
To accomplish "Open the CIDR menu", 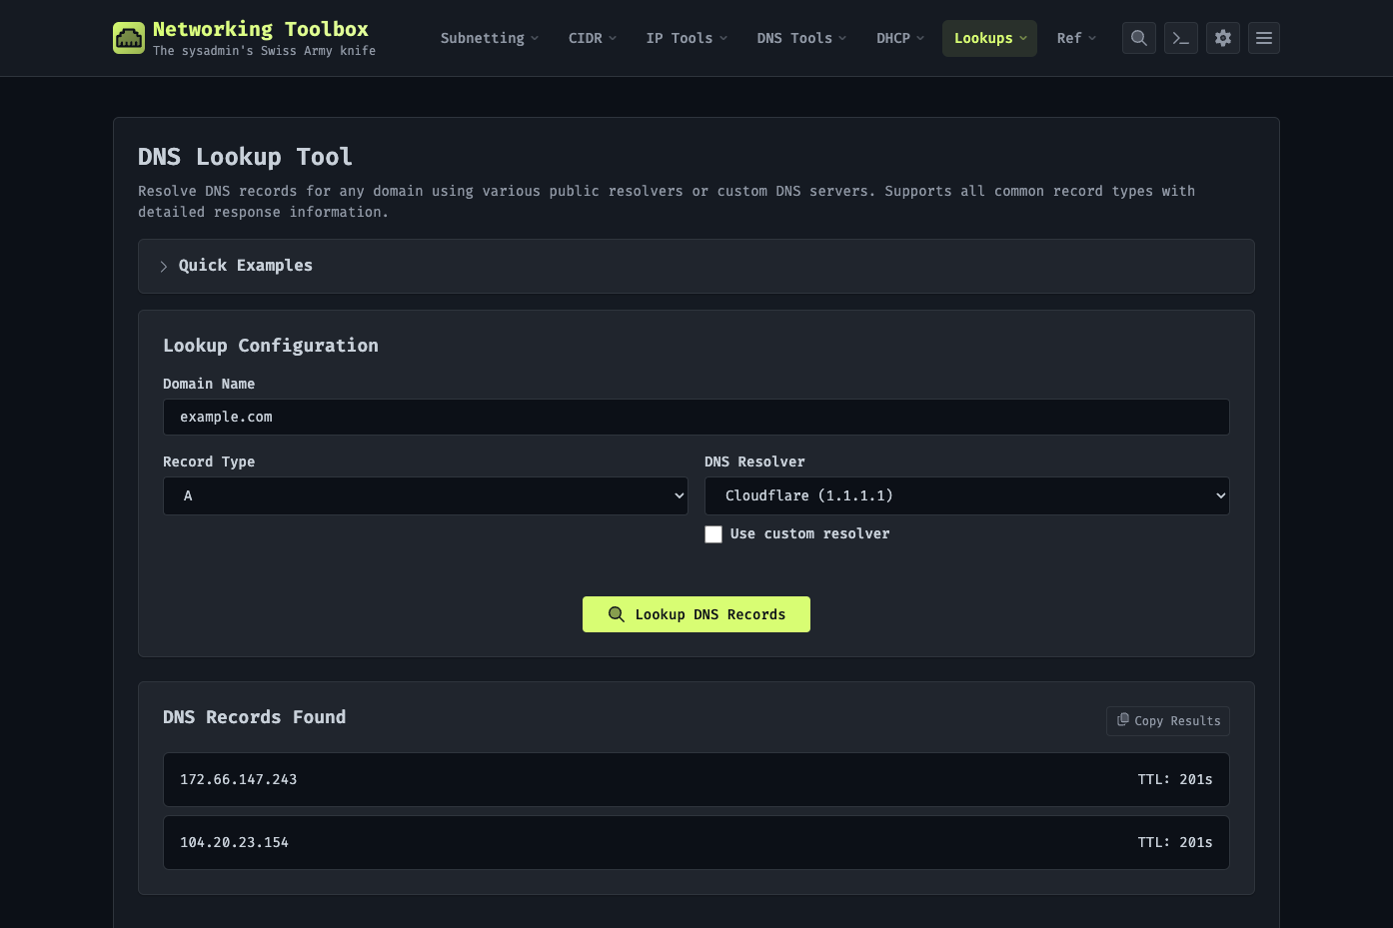I will click(x=593, y=38).
